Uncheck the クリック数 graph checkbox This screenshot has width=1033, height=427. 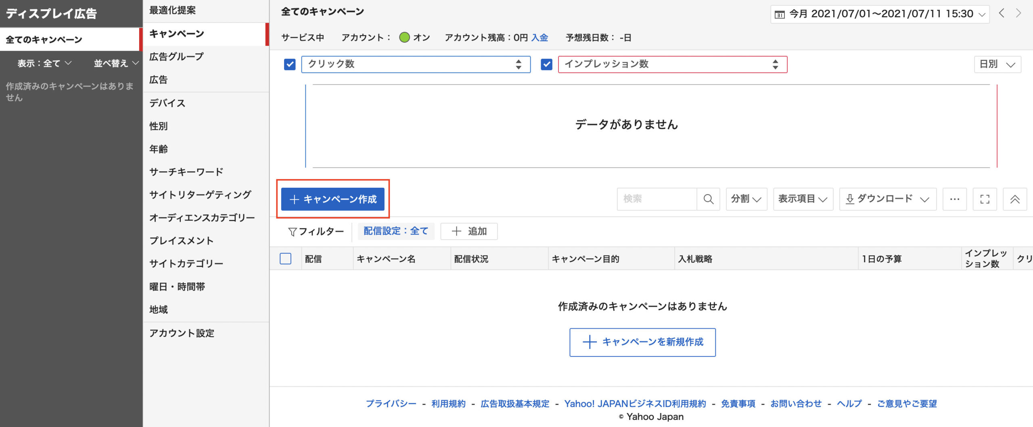tap(290, 64)
